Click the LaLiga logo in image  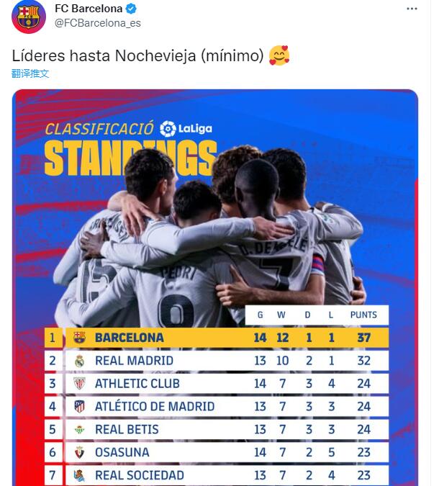pyautogui.click(x=186, y=129)
